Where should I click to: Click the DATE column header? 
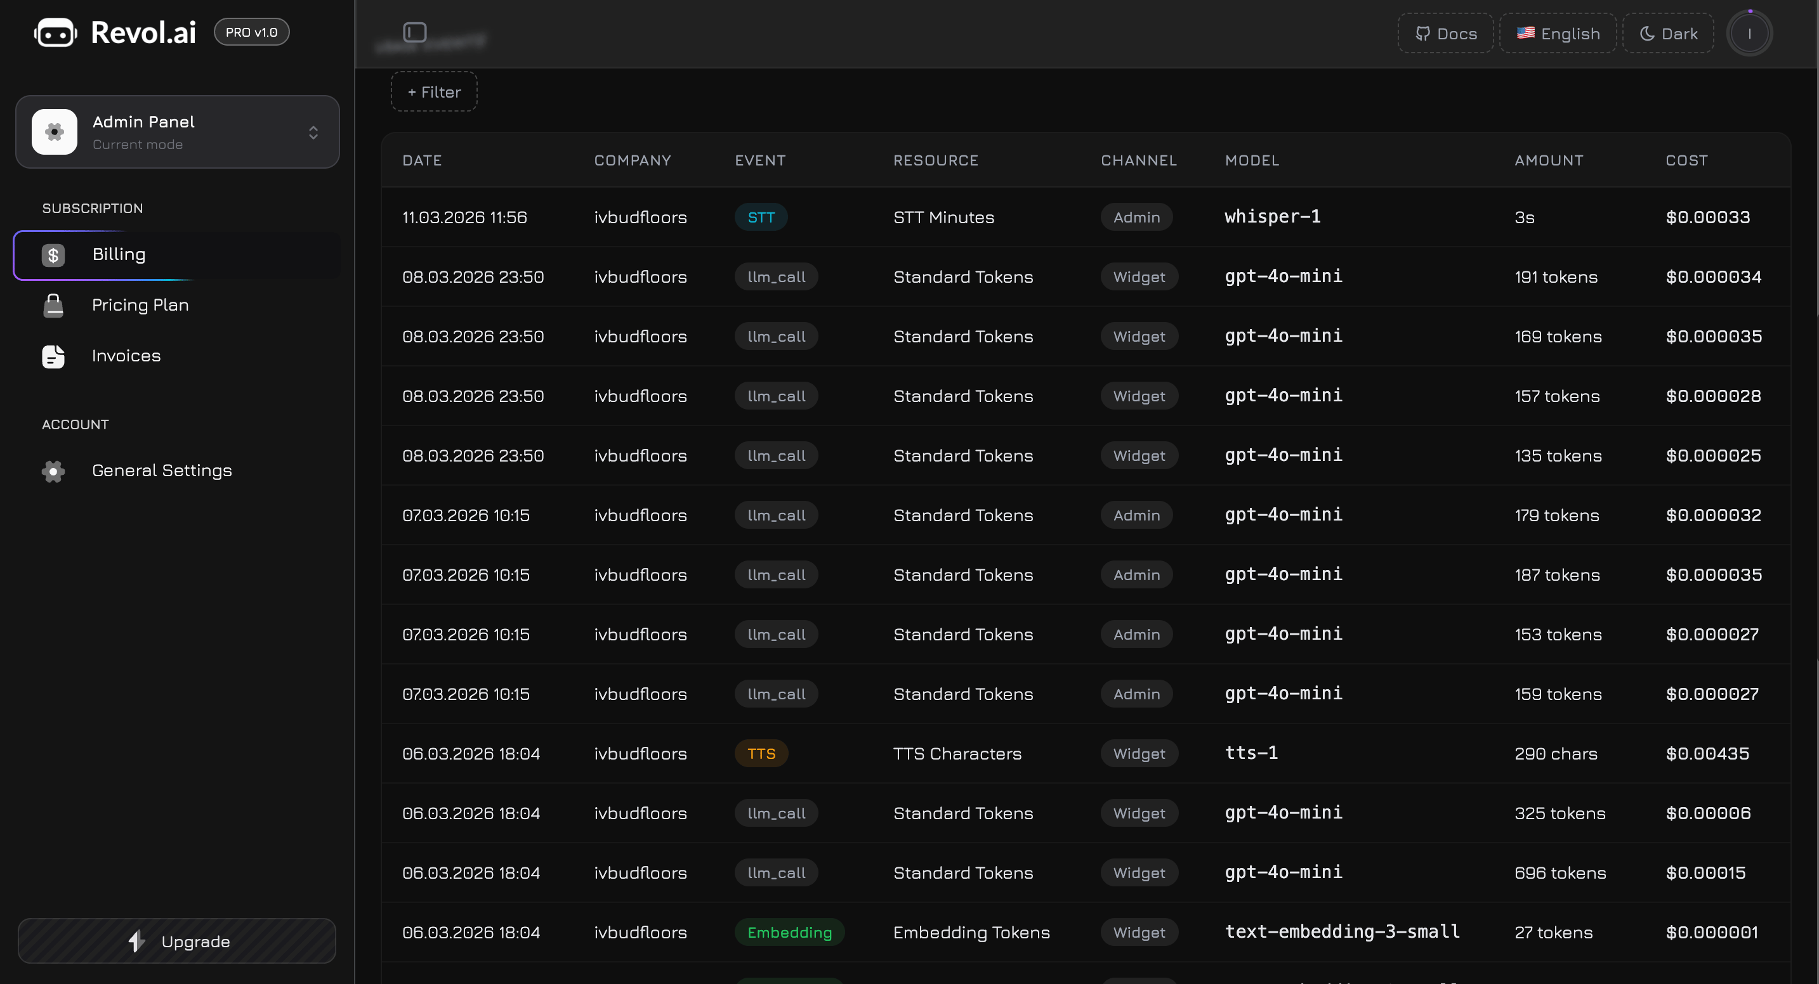coord(423,160)
